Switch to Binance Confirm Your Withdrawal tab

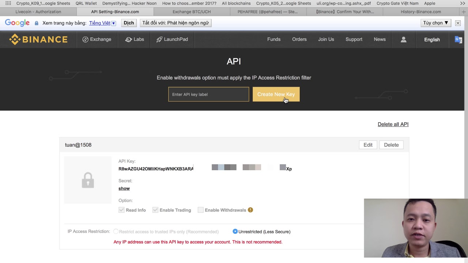(x=345, y=12)
